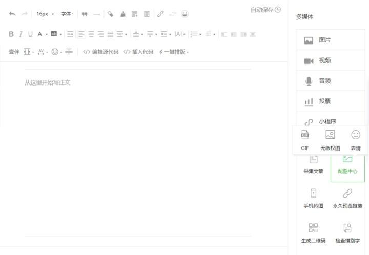Toggle italic formatting
Image resolution: width=369 pixels, height=255 pixels.
point(20,34)
